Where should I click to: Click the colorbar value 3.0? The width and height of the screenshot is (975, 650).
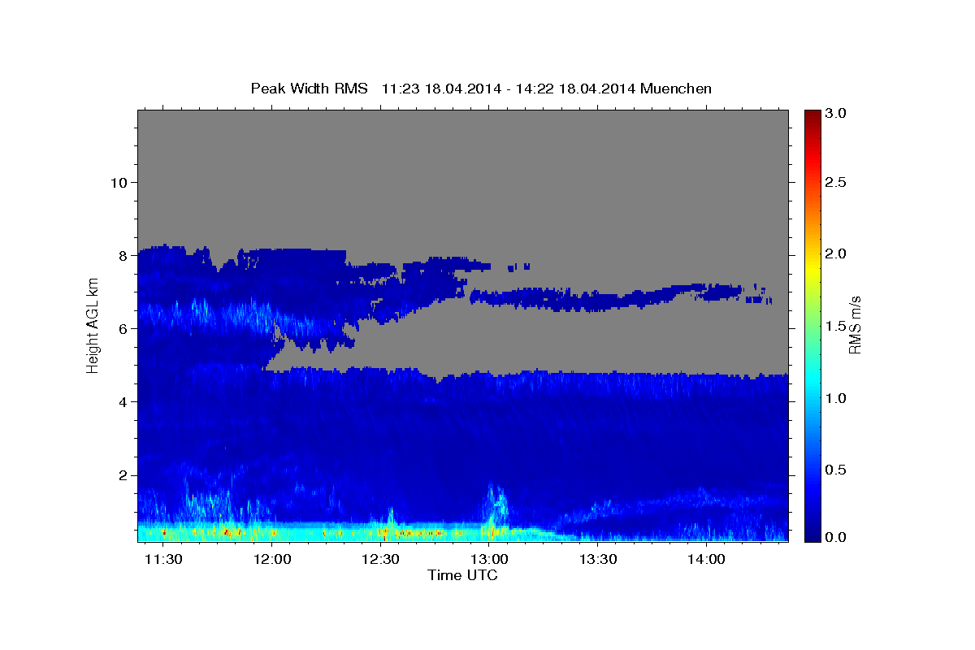coord(837,114)
